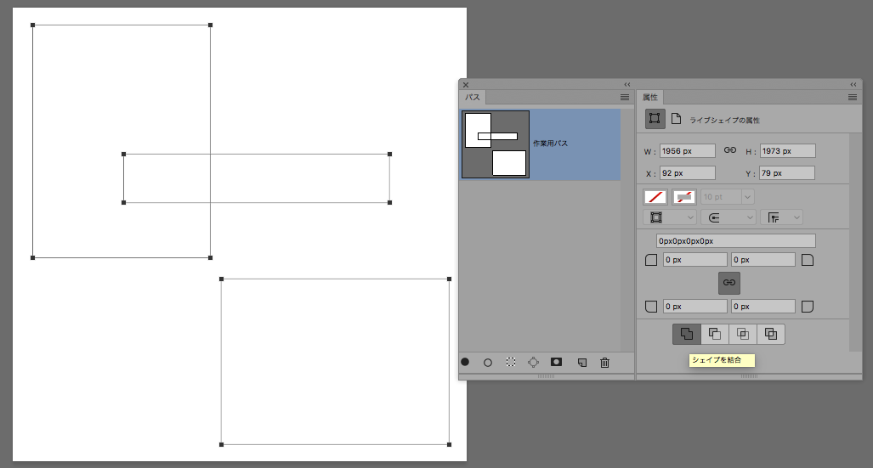Click subtract front shape icon
This screenshot has height=468, width=873.
click(714, 334)
